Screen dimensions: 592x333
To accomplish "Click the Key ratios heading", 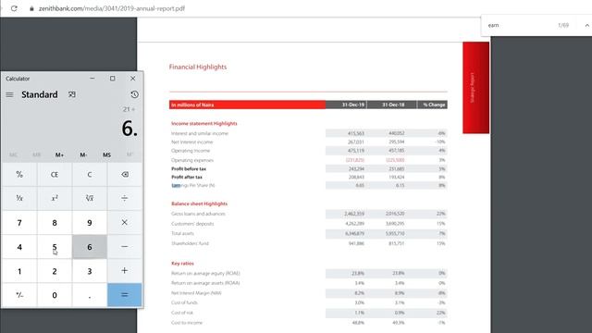I will click(x=182, y=263).
